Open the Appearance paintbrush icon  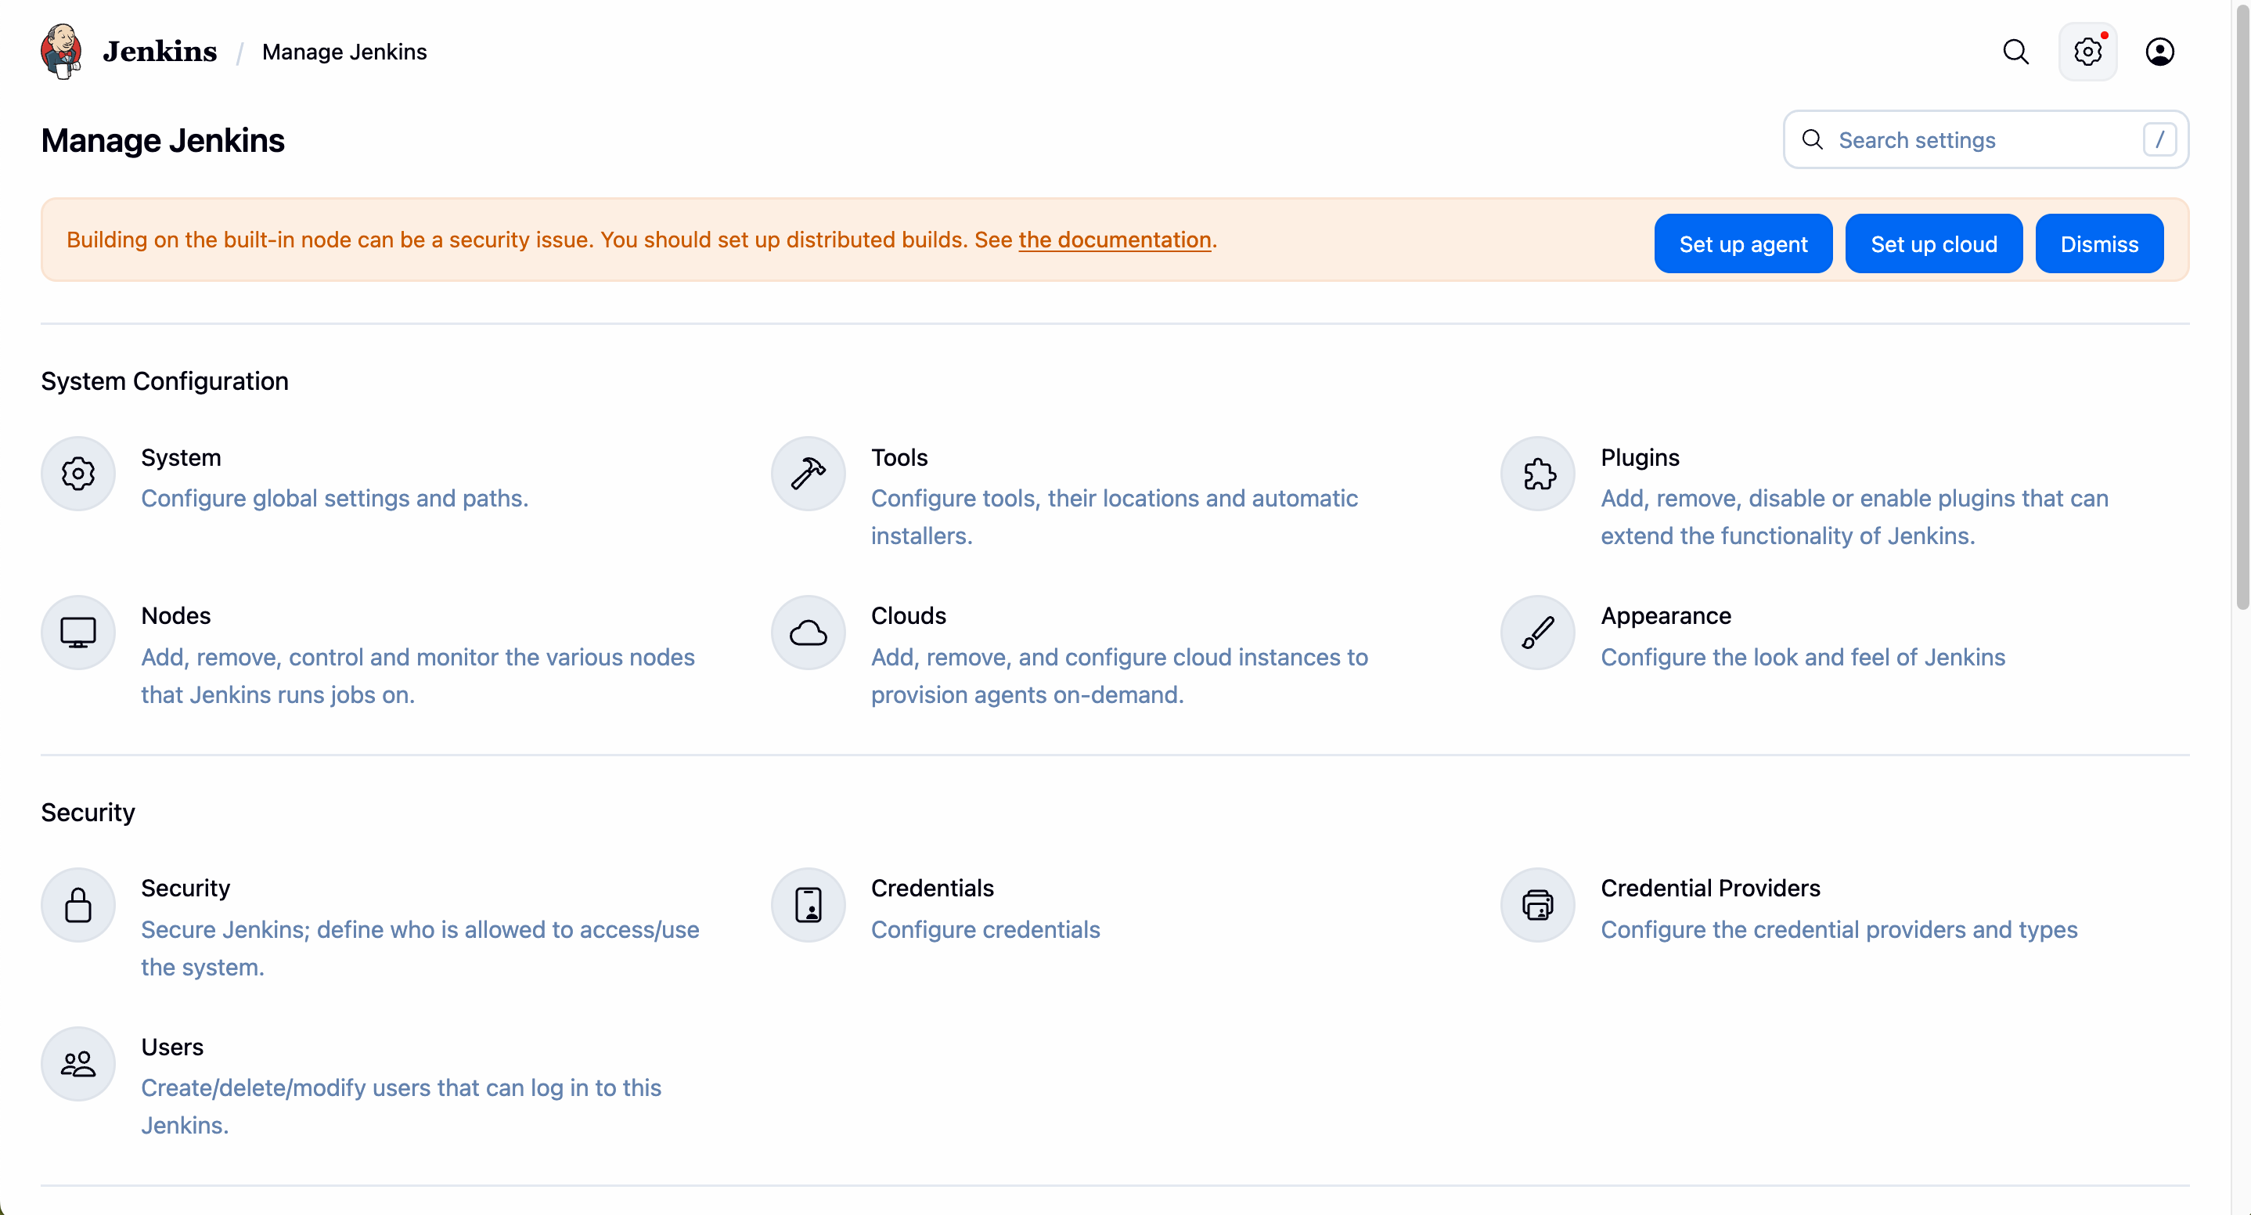click(x=1537, y=632)
